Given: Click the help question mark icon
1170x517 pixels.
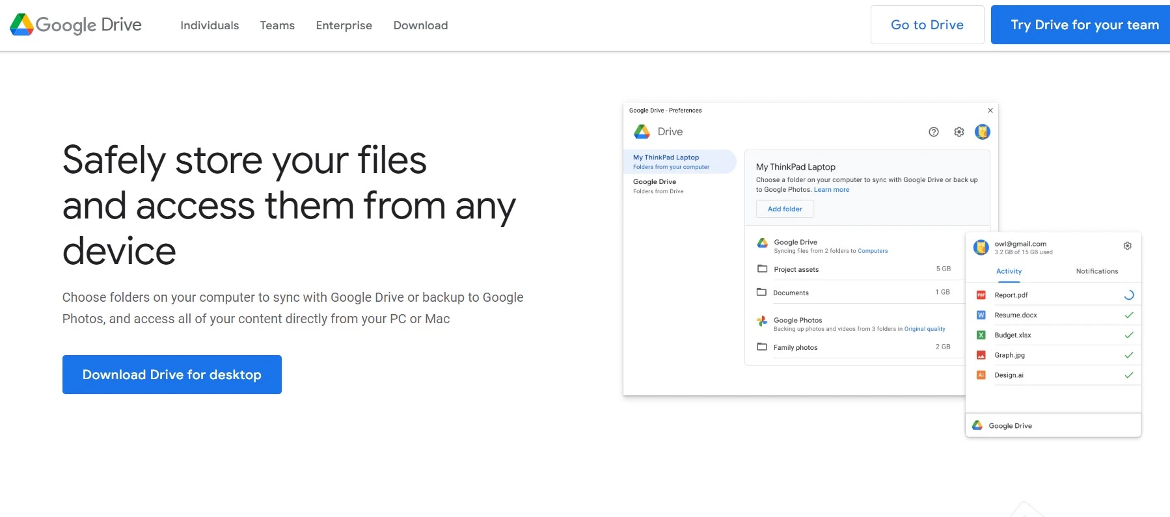Looking at the screenshot, I should tap(934, 132).
